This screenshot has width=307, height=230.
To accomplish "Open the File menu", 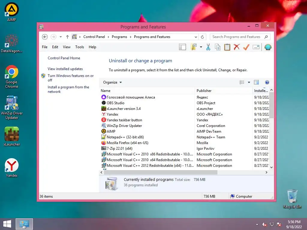I will (x=45, y=47).
